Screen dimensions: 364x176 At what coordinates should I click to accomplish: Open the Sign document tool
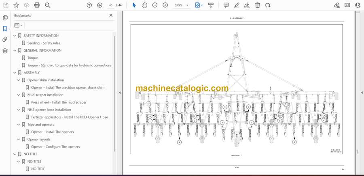(247, 5)
